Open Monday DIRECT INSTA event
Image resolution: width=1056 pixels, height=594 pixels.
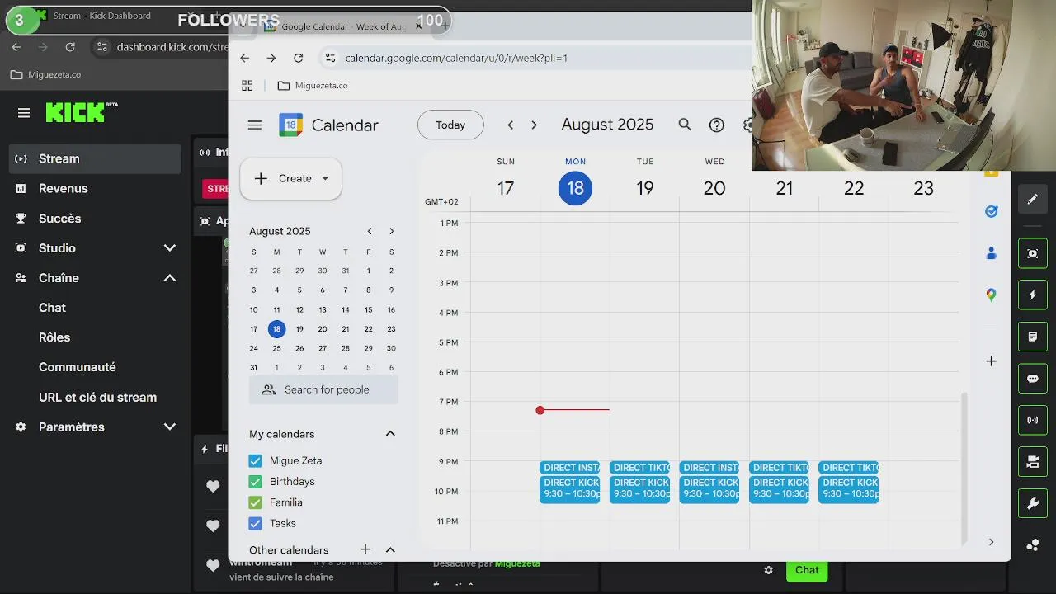point(569,468)
